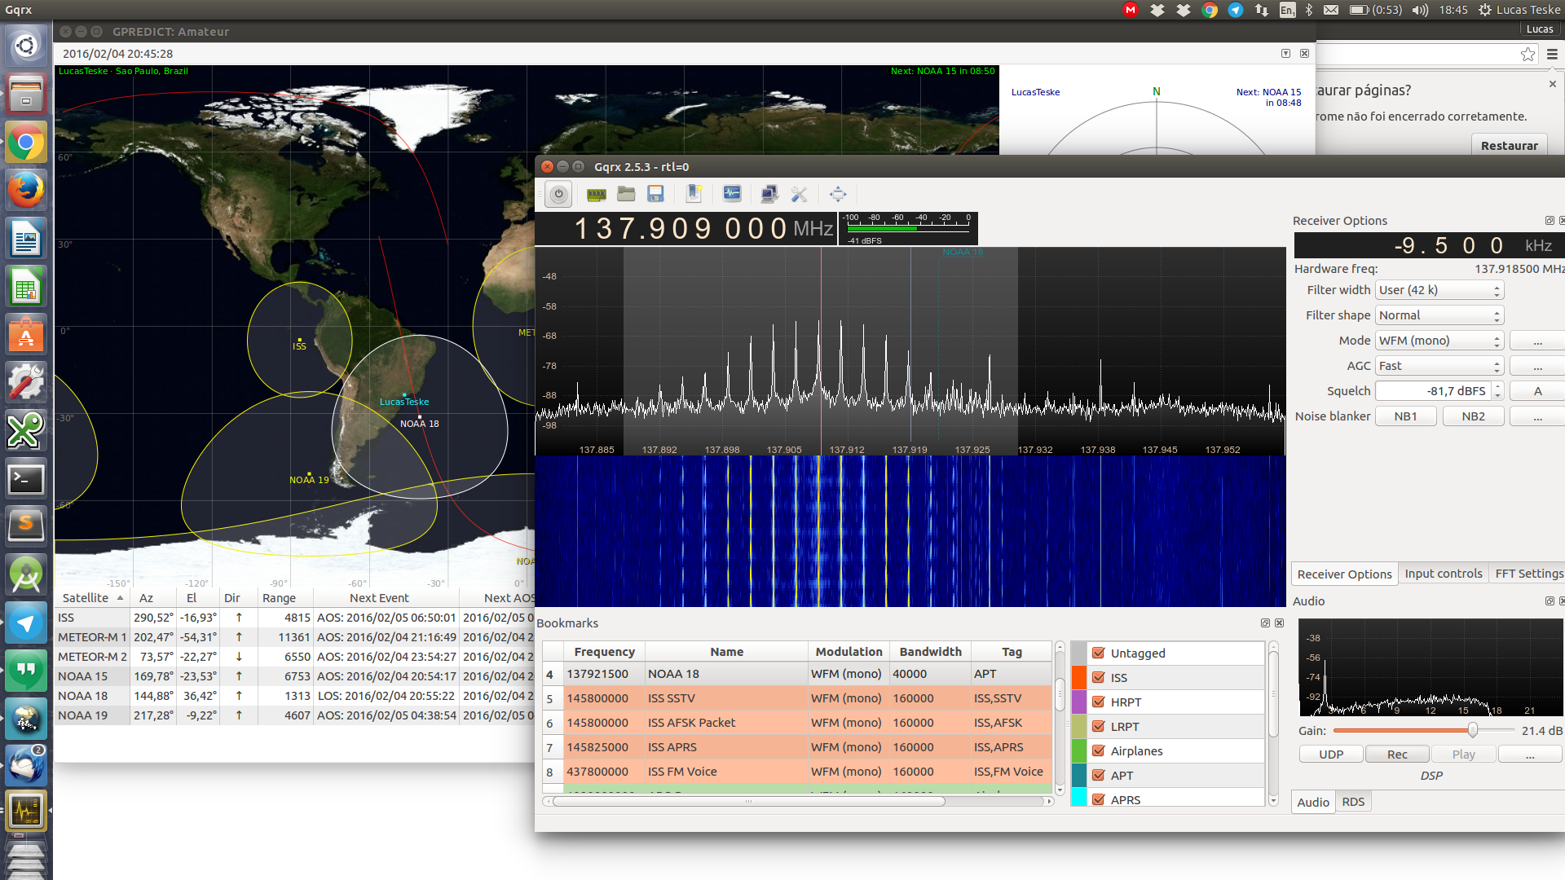Click the RDS tab in audio panel
Viewport: 1565px width, 880px height.
(x=1352, y=800)
